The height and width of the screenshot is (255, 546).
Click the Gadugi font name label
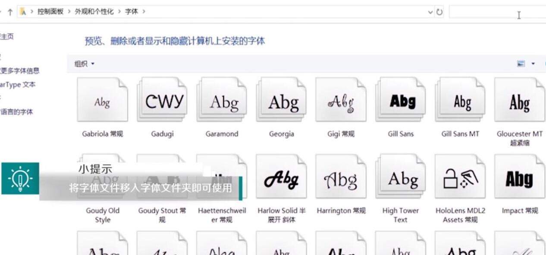point(162,134)
